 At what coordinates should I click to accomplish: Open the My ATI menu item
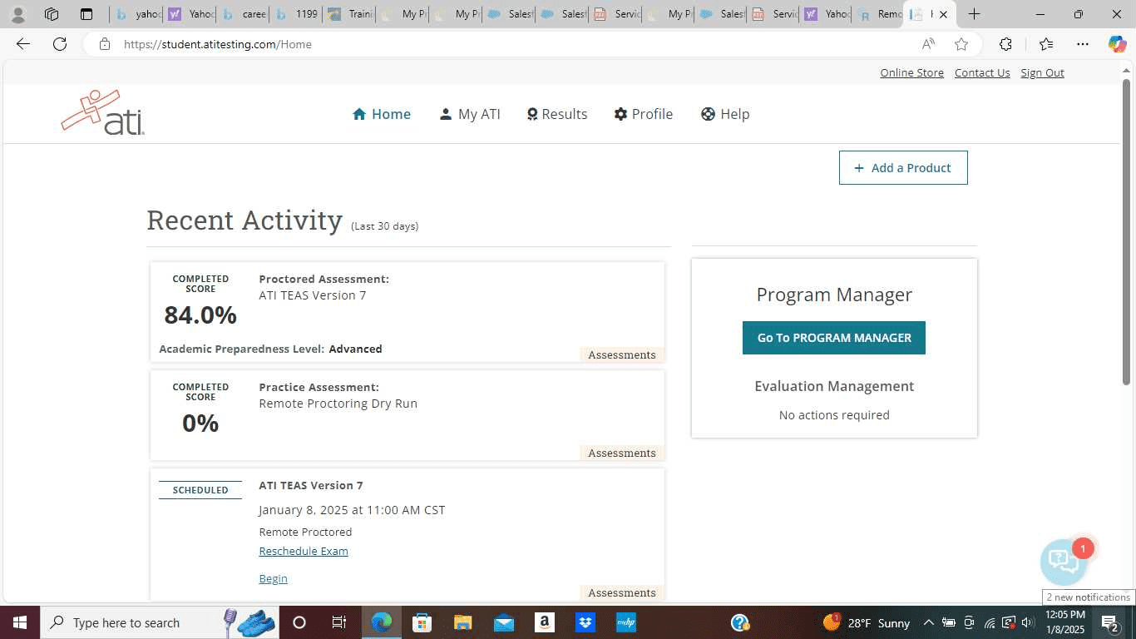(x=470, y=114)
